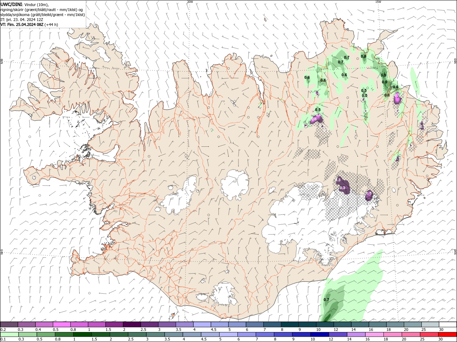Click the darkest green 1 swatch, lower legend
457x342 pixels.
(x=82, y=335)
